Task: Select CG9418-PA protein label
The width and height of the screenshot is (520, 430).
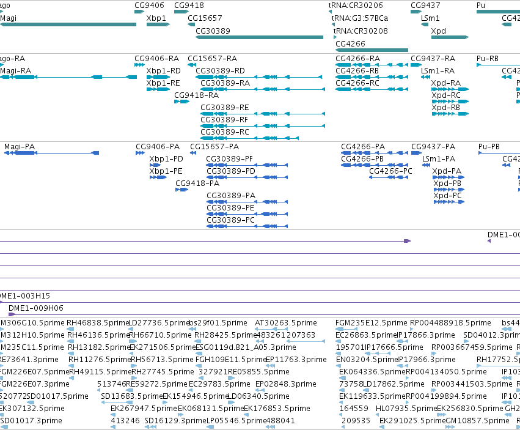Action: pyautogui.click(x=197, y=183)
